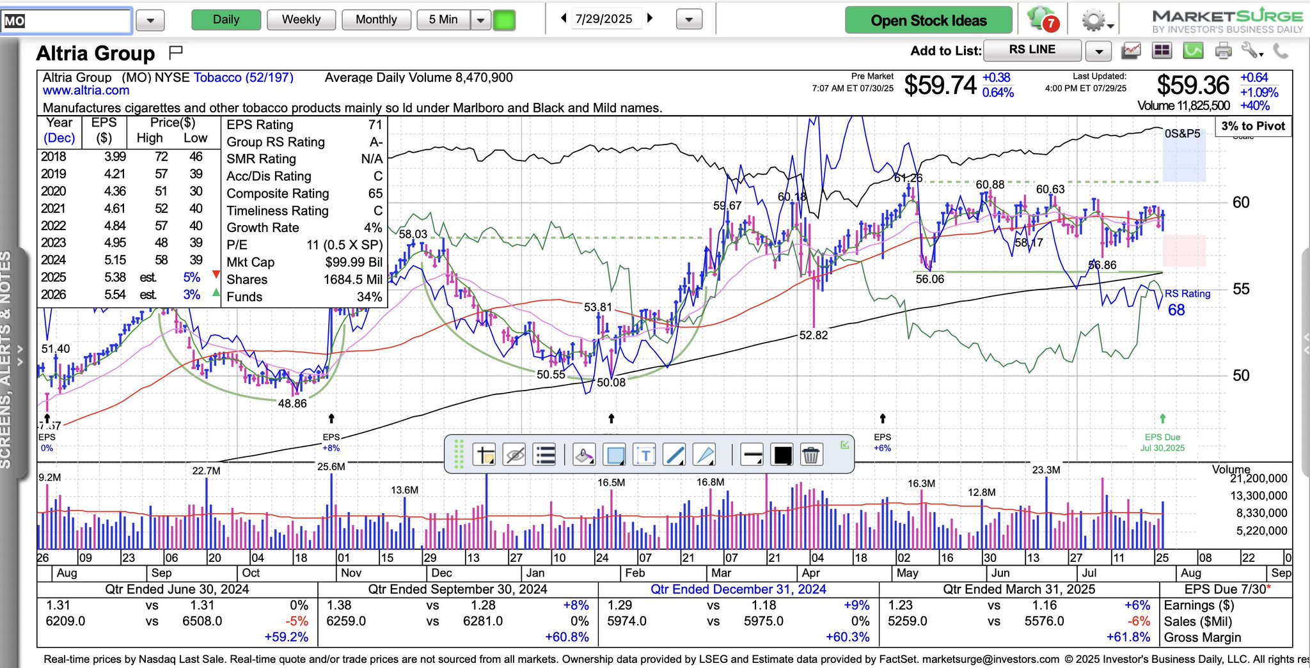
Task: Select the arrow pointer drawing tool
Action: 704,455
